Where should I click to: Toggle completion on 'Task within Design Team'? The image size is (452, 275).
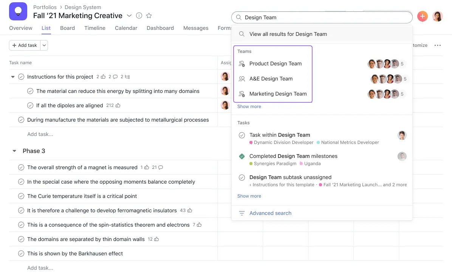(242, 135)
